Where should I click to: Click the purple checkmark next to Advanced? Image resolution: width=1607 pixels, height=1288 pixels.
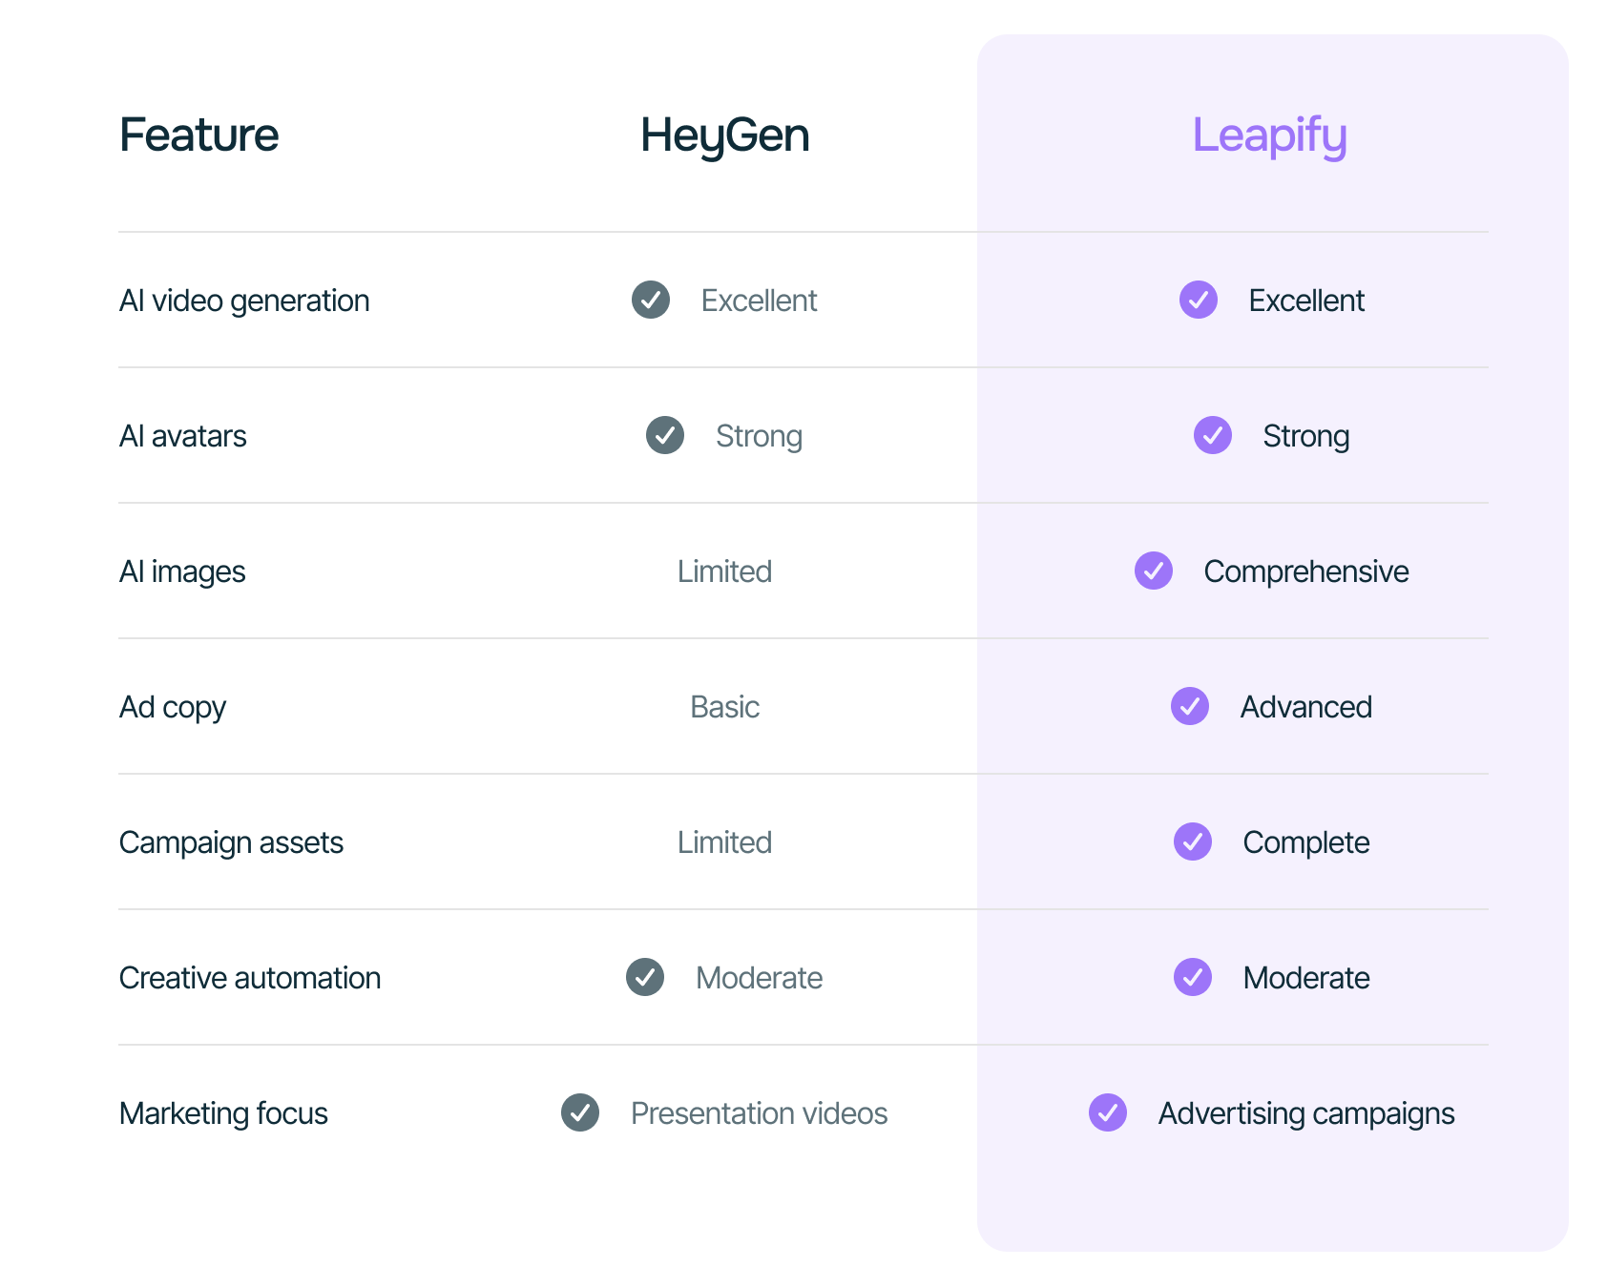coord(1190,706)
